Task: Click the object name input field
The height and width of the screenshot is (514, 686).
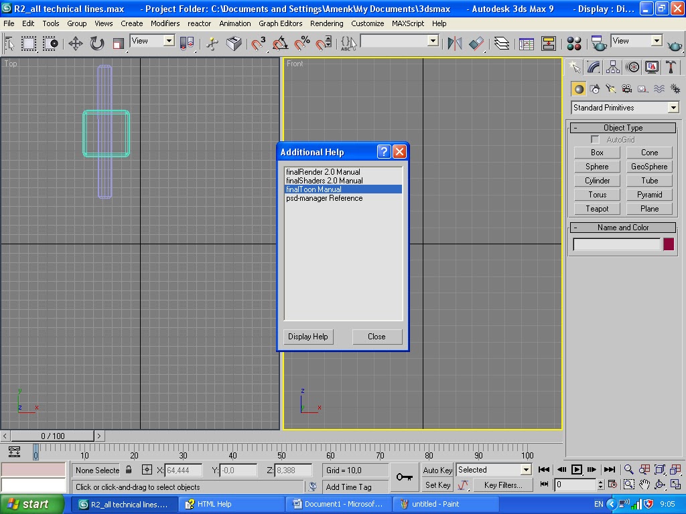Action: coord(616,244)
